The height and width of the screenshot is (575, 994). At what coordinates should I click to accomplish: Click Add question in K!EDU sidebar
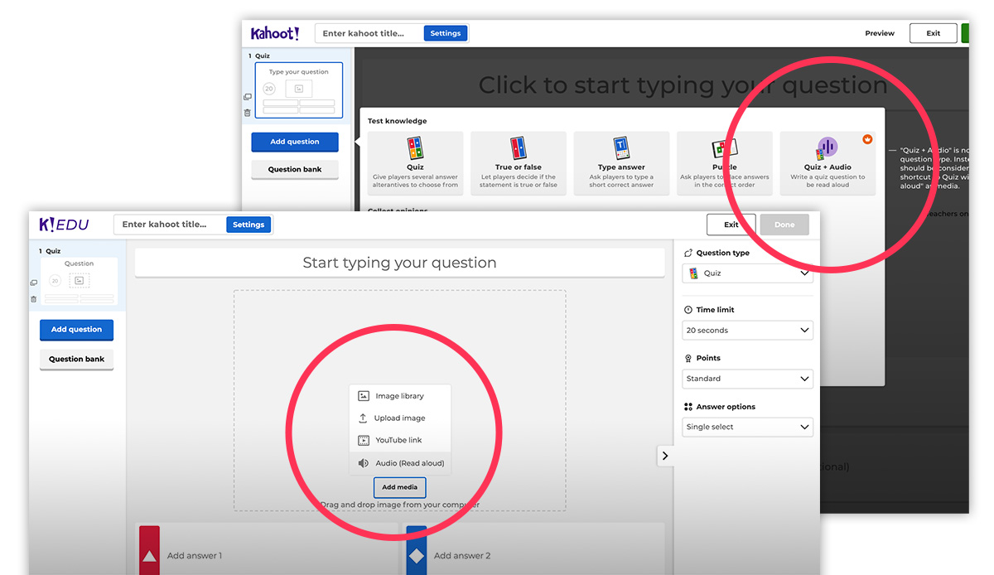pos(76,330)
